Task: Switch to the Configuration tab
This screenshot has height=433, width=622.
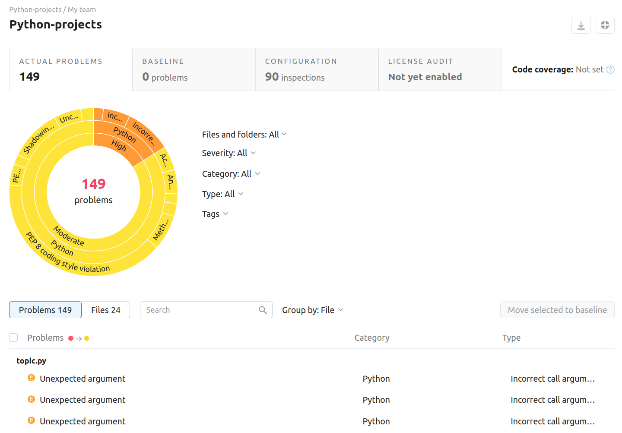Action: pos(317,69)
